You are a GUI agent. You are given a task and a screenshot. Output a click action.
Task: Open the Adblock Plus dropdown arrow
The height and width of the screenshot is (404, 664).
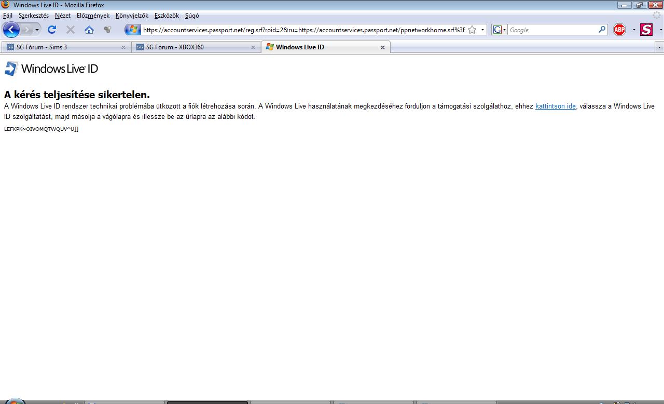pos(633,30)
